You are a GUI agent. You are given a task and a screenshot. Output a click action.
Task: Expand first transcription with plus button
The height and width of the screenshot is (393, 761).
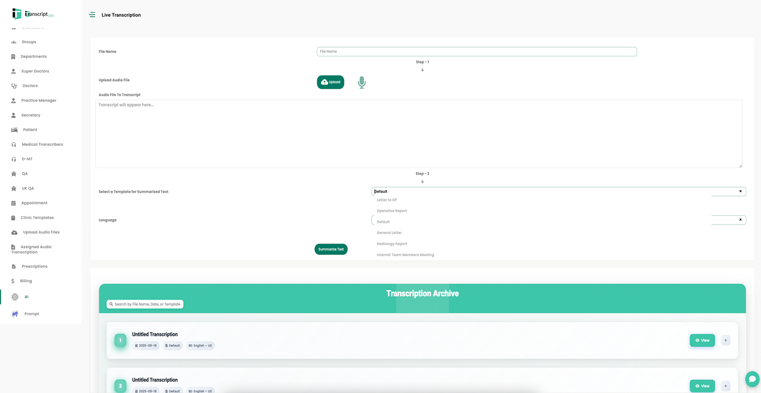[725, 340]
